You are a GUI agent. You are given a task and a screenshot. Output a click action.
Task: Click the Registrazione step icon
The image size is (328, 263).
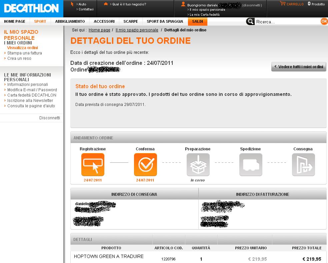[x=93, y=164]
